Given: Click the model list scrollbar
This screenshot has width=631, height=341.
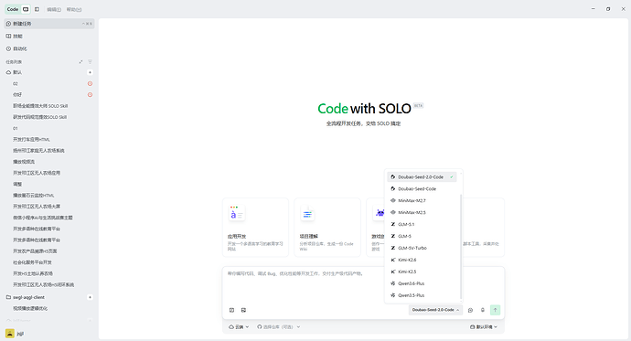Looking at the screenshot, I should click(x=460, y=246).
